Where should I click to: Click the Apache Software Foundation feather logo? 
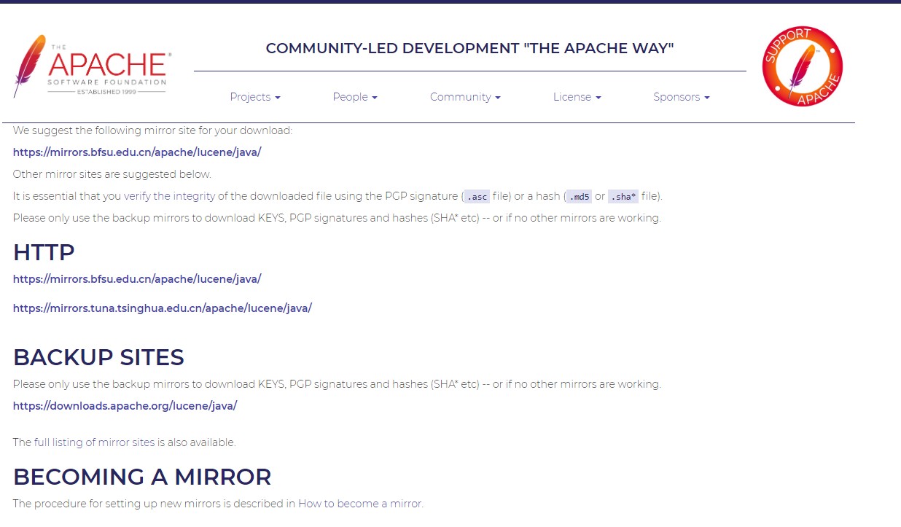pos(92,66)
